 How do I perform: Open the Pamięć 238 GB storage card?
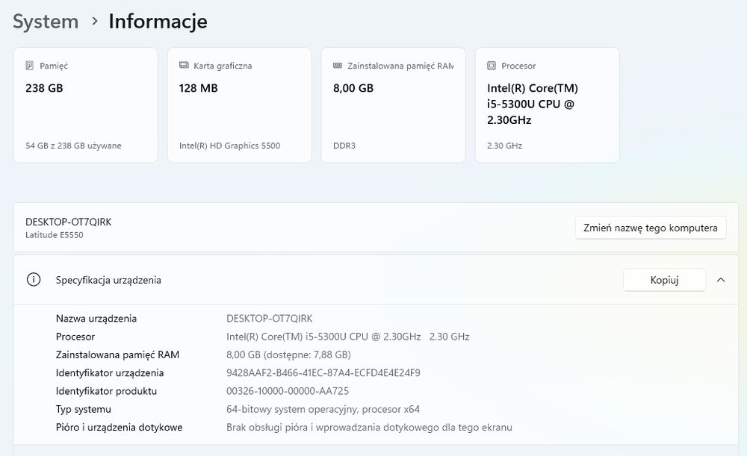pyautogui.click(x=85, y=105)
